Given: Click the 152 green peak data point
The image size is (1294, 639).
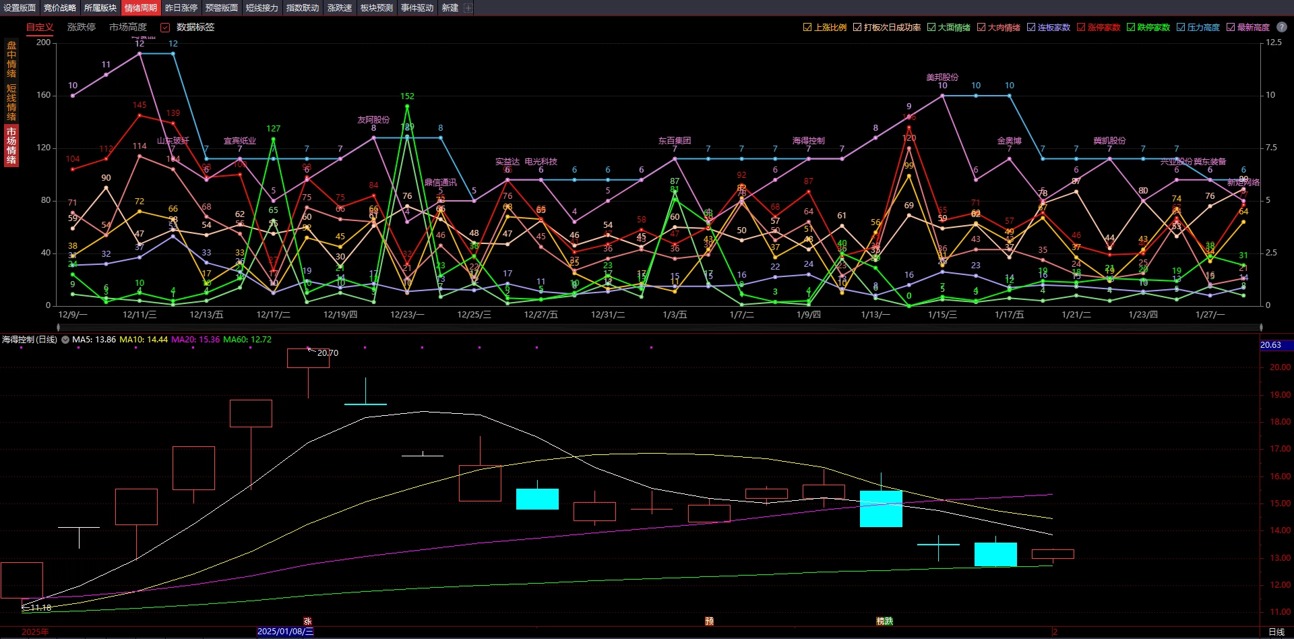Looking at the screenshot, I should pyautogui.click(x=407, y=106).
